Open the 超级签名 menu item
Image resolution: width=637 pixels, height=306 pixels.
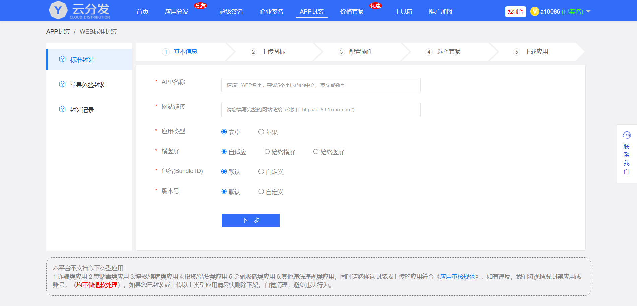231,12
